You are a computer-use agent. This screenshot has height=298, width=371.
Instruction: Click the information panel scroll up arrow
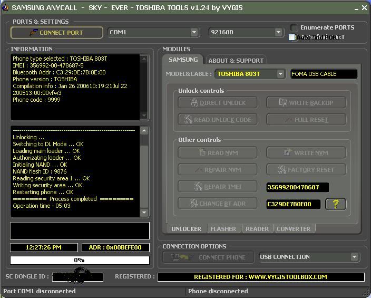coord(144,58)
